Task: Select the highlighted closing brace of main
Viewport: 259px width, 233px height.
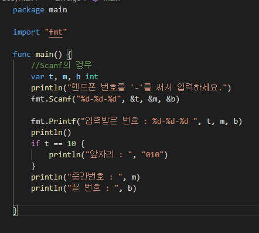Action: pos(15,211)
